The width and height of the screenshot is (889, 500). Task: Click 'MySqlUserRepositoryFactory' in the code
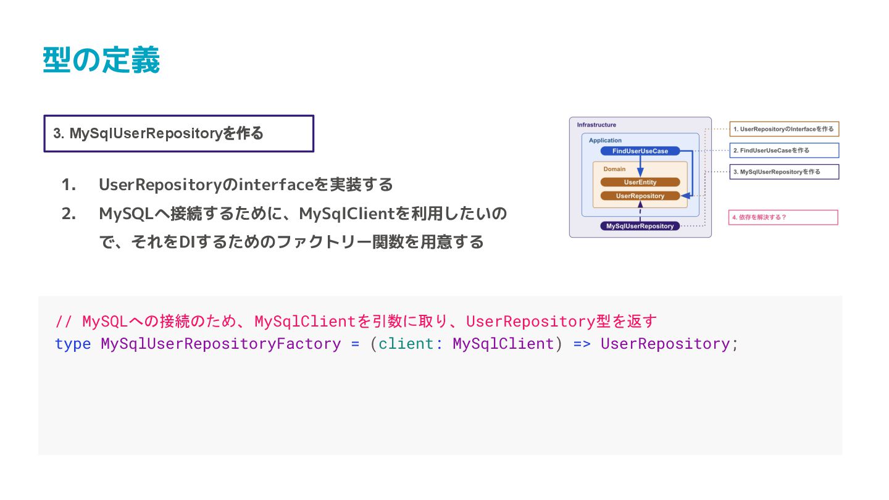[x=221, y=344]
